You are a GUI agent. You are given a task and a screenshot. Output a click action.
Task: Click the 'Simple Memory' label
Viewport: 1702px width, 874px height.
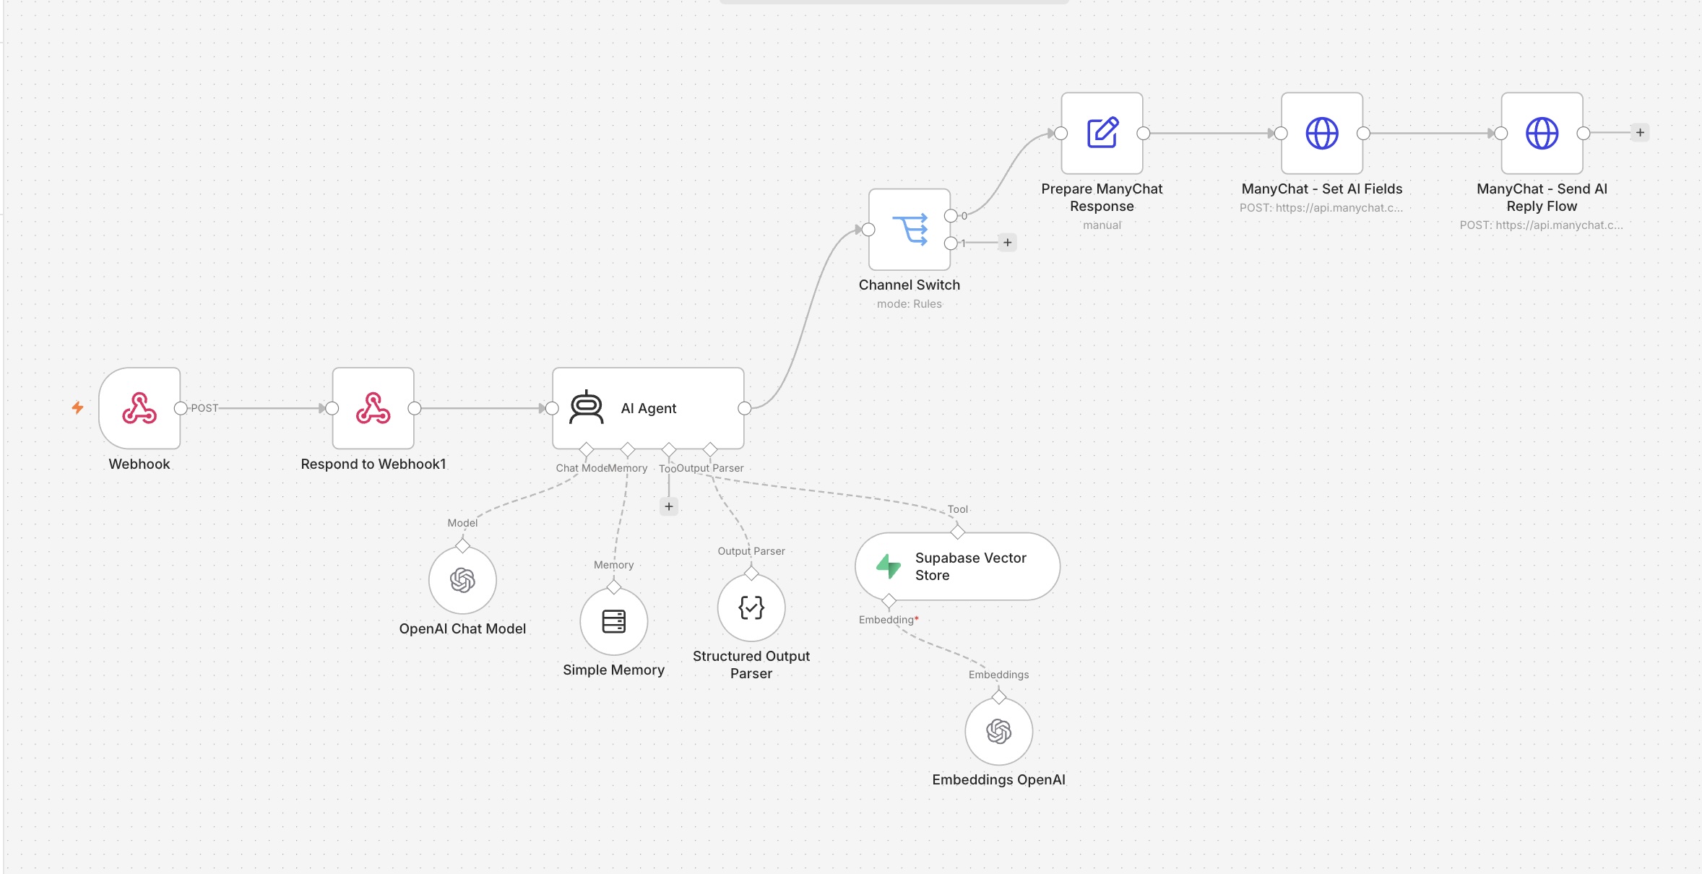pos(614,670)
